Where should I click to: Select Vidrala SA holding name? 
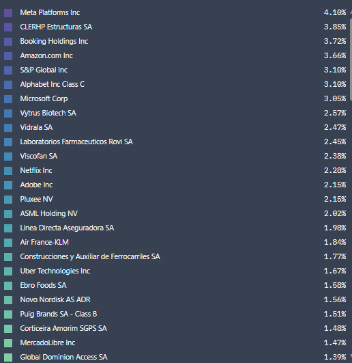(x=36, y=127)
